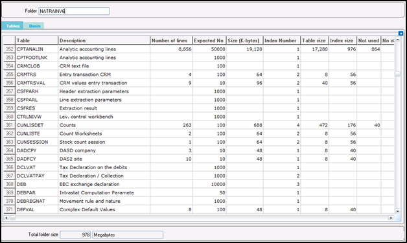
Task: Click the DADCPY table cell
Action: point(36,150)
